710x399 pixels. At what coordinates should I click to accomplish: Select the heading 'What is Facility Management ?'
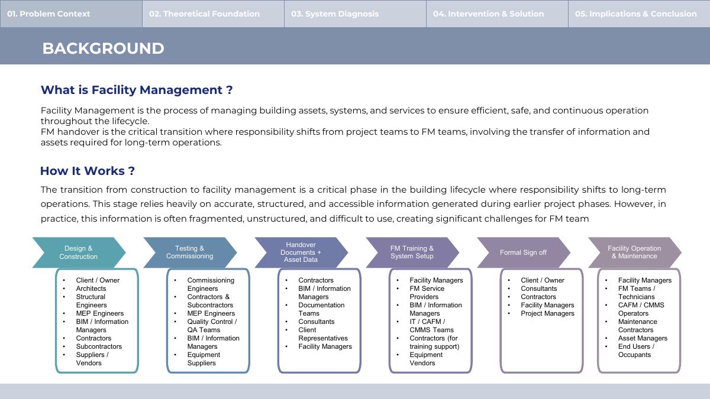coord(137,90)
